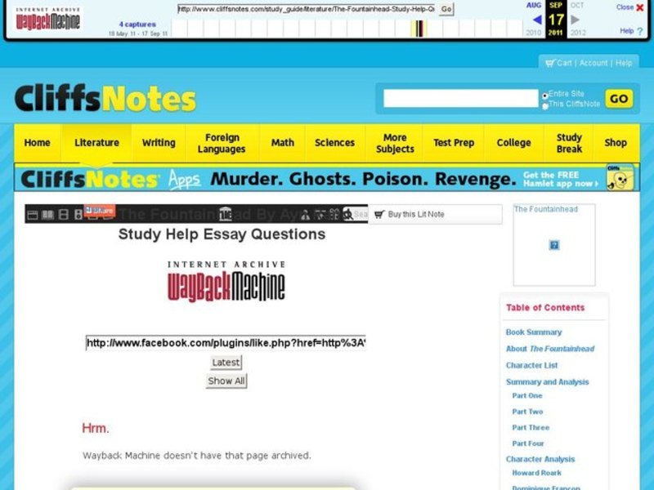Click the cart icon beside Buy this Lit Note

click(x=380, y=214)
